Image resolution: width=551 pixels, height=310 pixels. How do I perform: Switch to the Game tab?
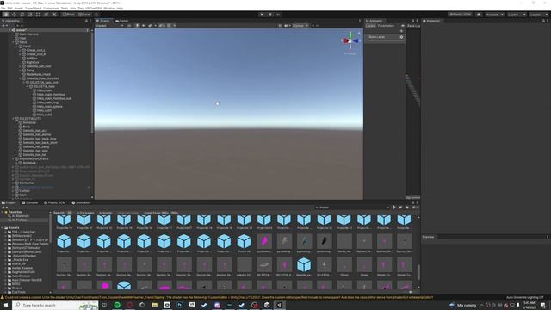tap(121, 21)
